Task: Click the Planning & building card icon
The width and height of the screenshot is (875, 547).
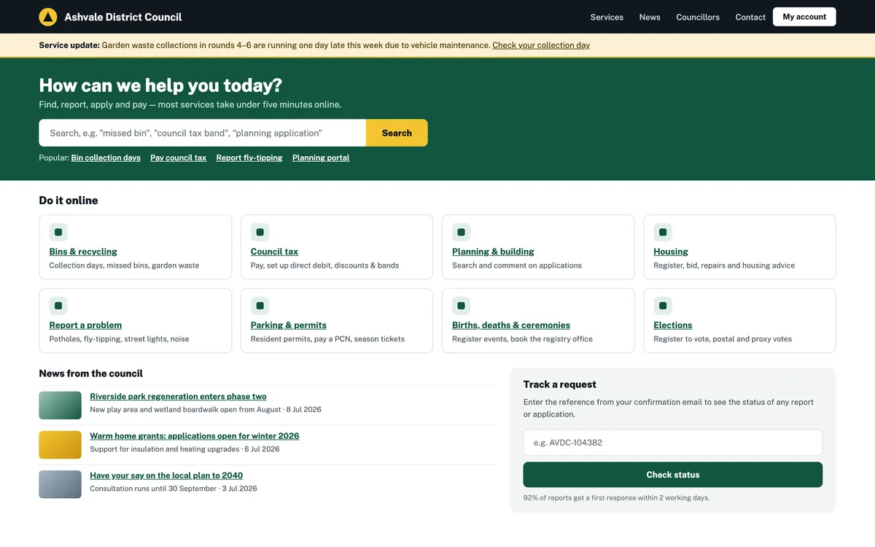Action: (462, 233)
